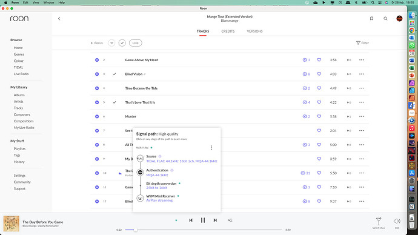The image size is (418, 235).
Task: Toggle the checkmark picks filter
Action: coord(122,43)
